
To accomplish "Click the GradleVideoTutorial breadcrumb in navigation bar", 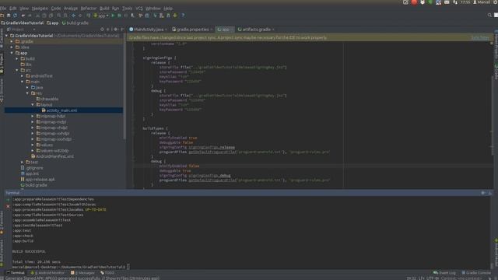I will [x=22, y=23].
